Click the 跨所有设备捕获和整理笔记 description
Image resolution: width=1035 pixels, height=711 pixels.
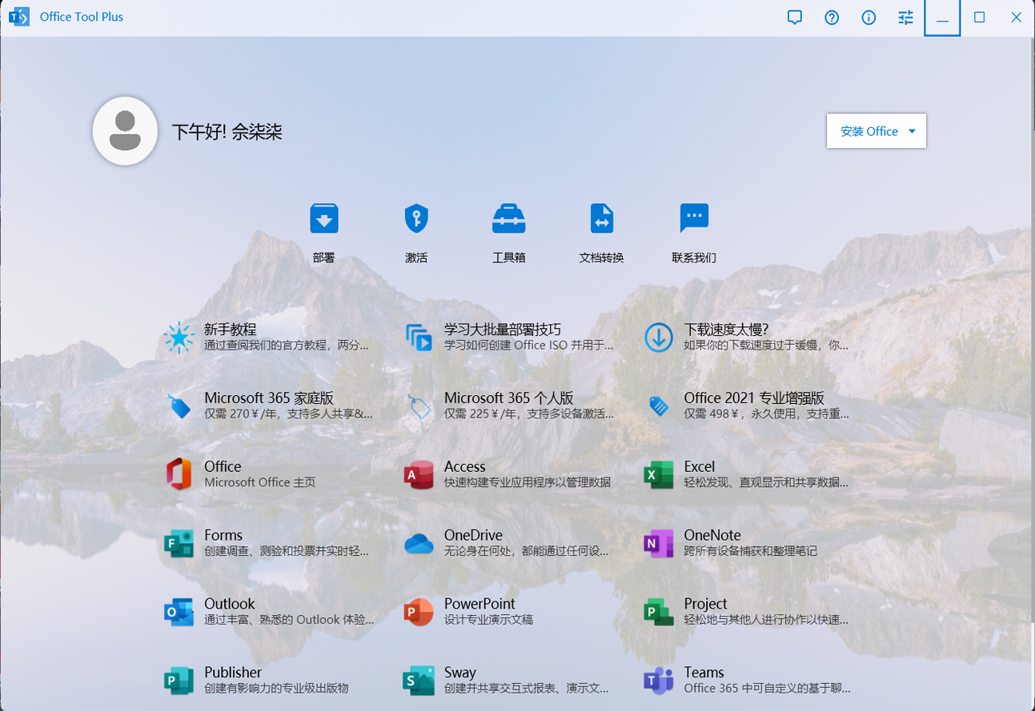pos(751,552)
